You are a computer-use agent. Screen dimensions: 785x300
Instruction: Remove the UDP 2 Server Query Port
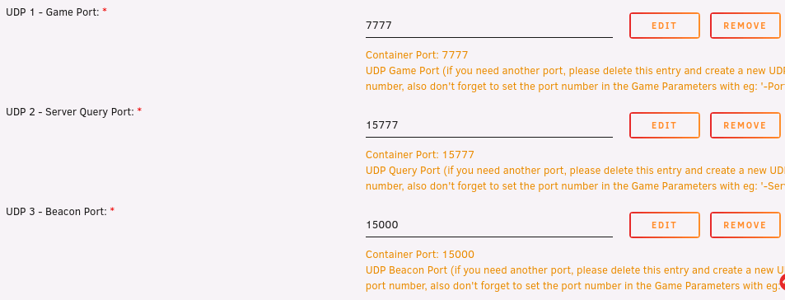[745, 125]
